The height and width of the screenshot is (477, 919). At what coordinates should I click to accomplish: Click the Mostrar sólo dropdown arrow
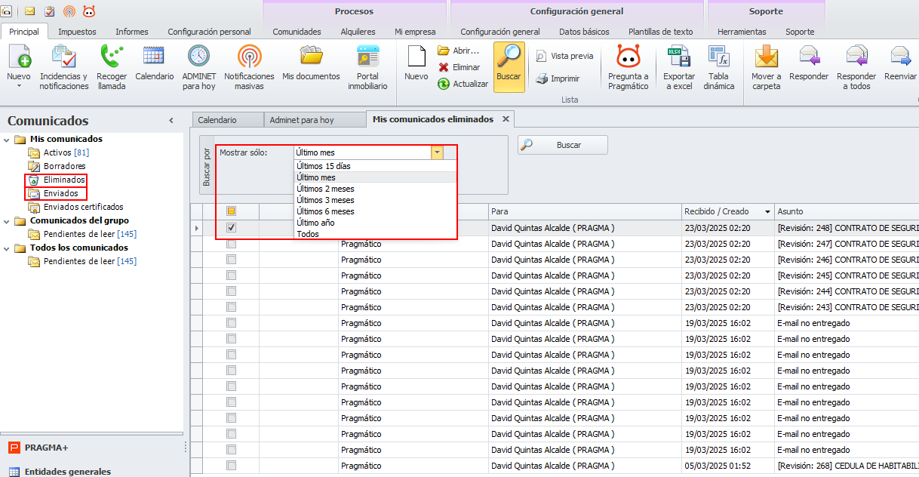[437, 152]
